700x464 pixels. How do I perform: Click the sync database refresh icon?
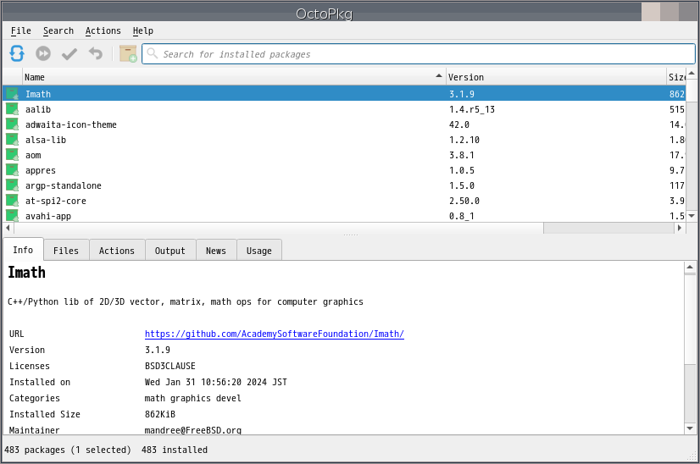[x=17, y=53]
